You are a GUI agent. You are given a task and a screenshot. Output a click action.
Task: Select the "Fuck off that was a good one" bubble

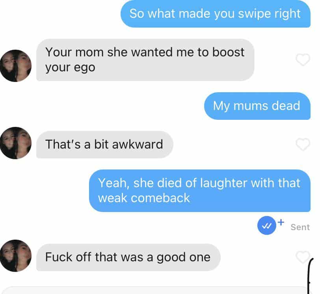click(128, 257)
